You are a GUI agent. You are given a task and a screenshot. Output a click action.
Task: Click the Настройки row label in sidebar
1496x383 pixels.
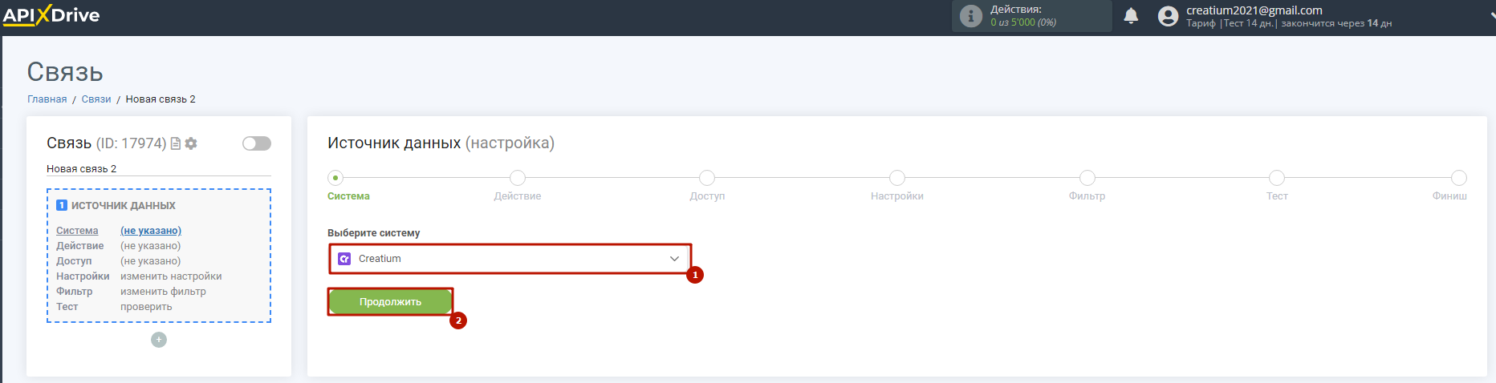(83, 276)
